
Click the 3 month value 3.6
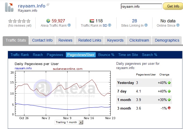click(x=139, y=108)
